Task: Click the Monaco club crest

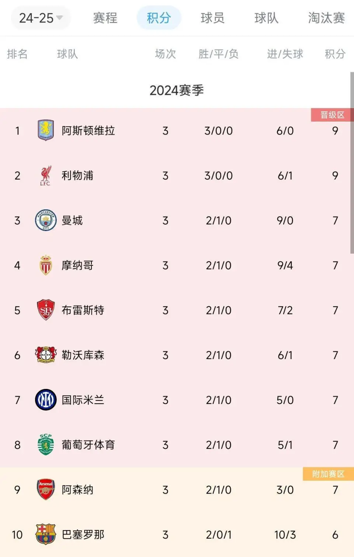Action: click(46, 265)
